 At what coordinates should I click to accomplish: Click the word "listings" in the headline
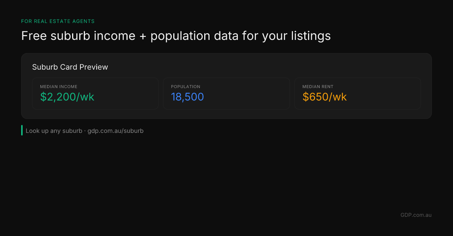coord(311,36)
